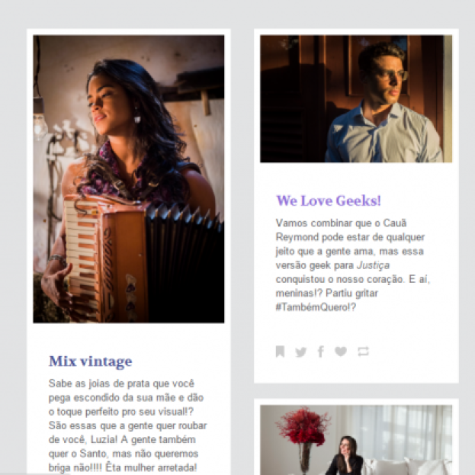The height and width of the screenshot is (475, 475).
Task: Open the 'Mix vintage' headline
Action: pyautogui.click(x=90, y=361)
